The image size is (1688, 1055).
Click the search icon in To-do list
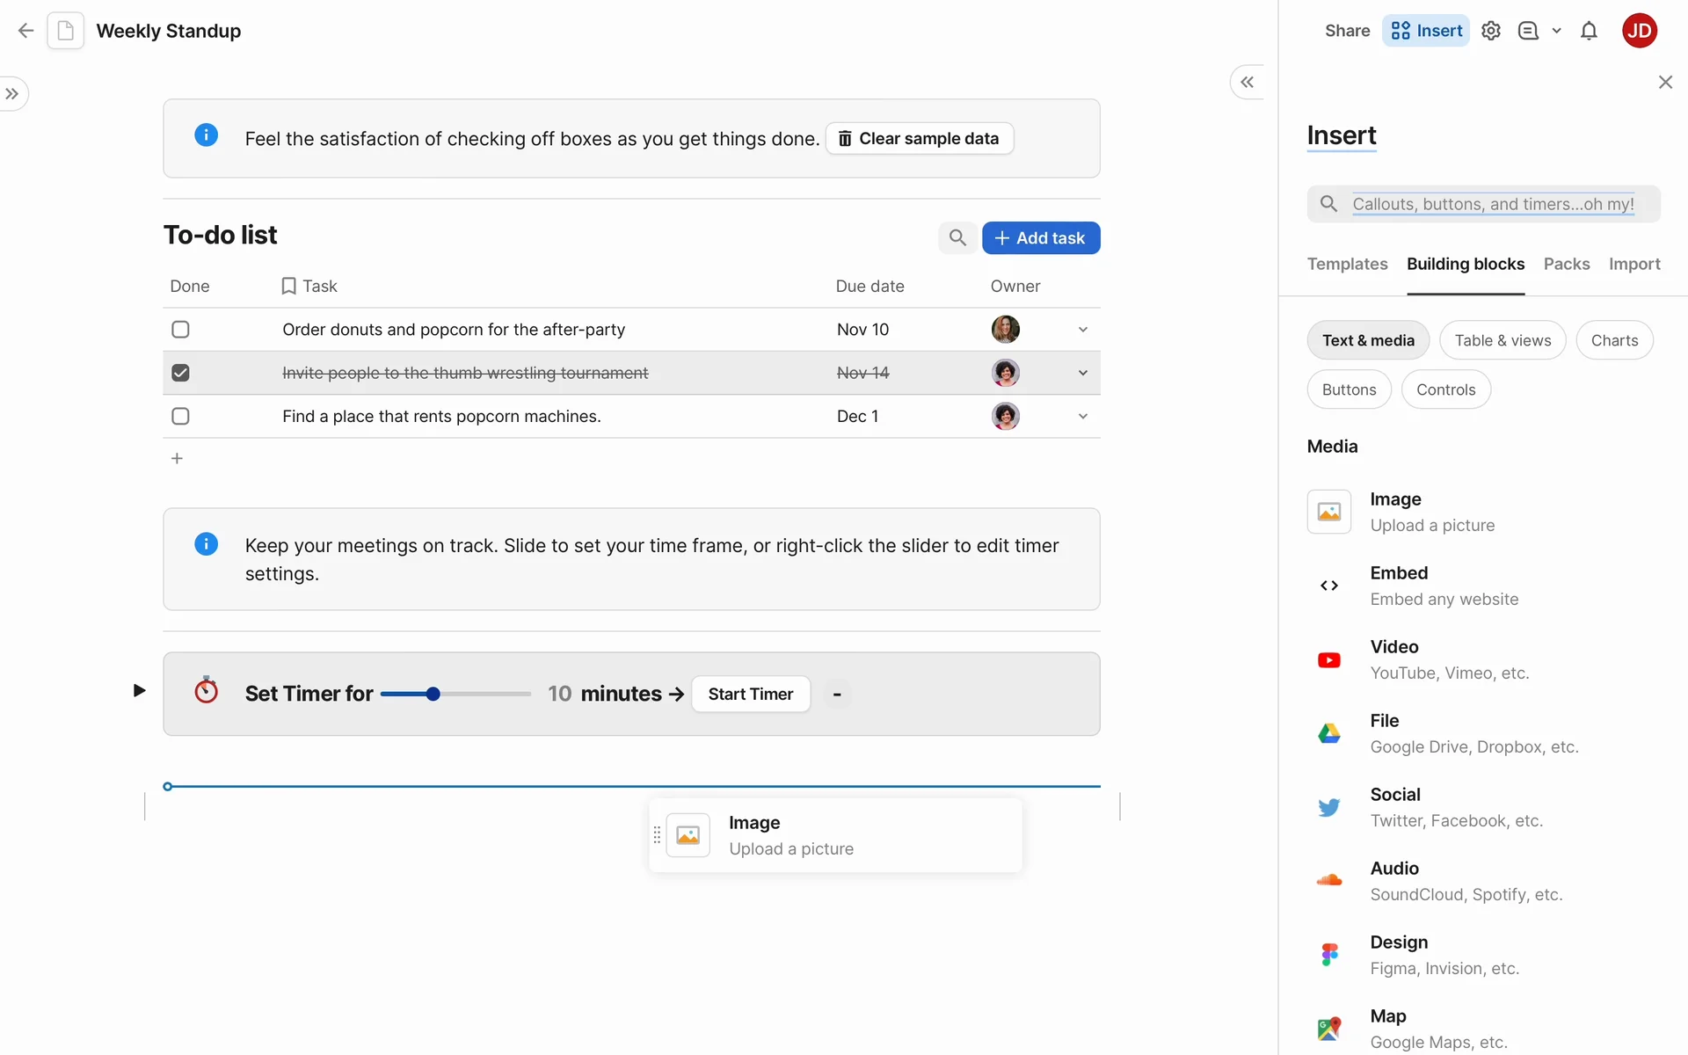point(957,237)
